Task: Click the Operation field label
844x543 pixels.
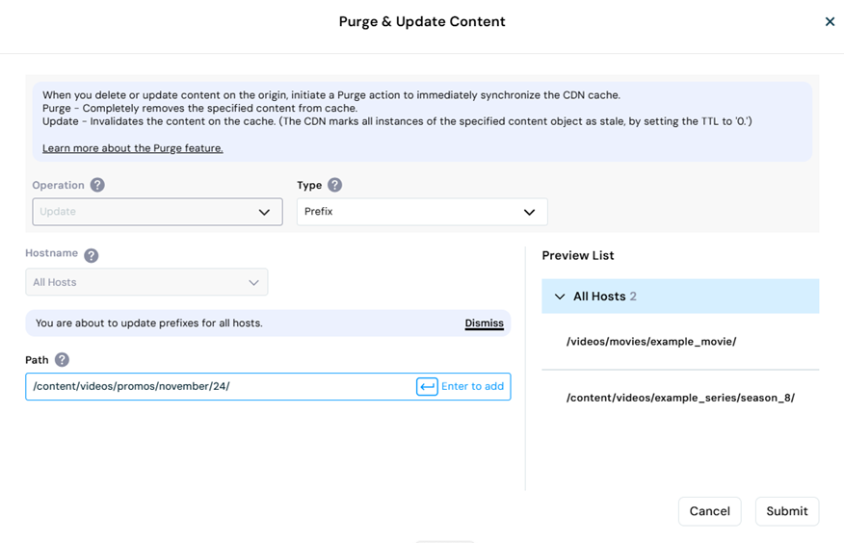Action: coord(58,185)
